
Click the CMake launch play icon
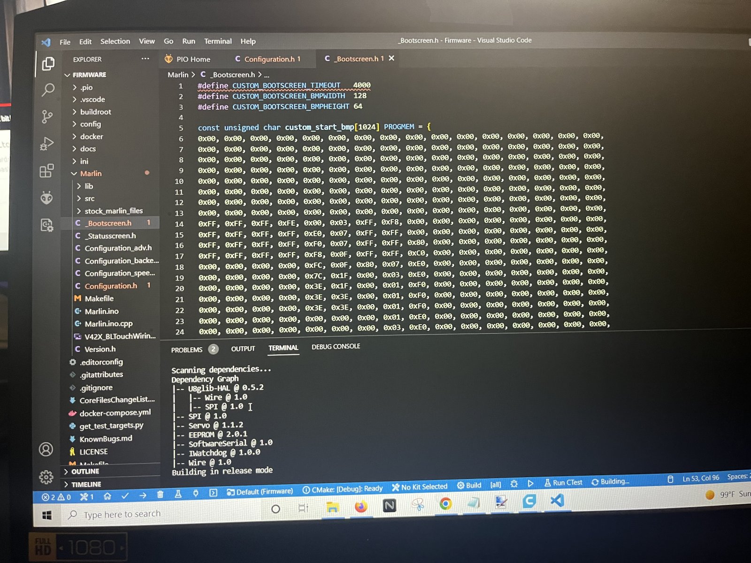tap(530, 483)
